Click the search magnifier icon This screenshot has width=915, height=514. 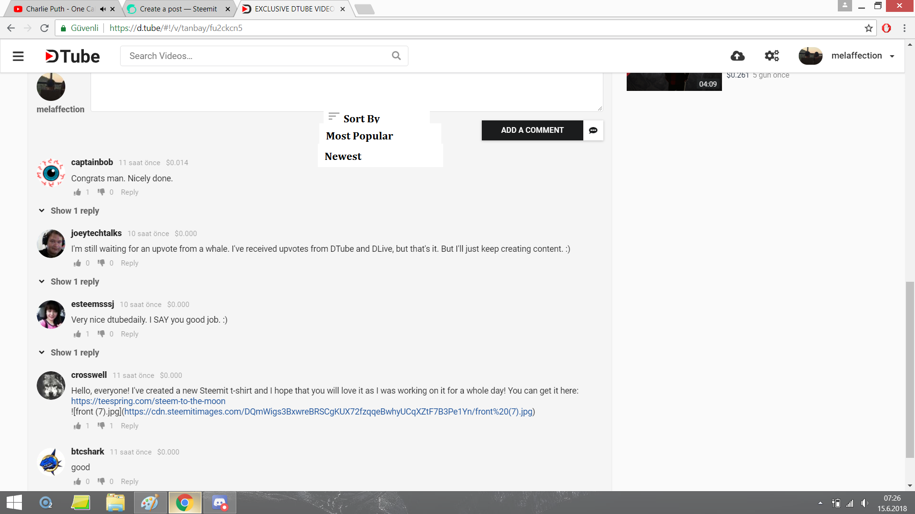(x=396, y=56)
